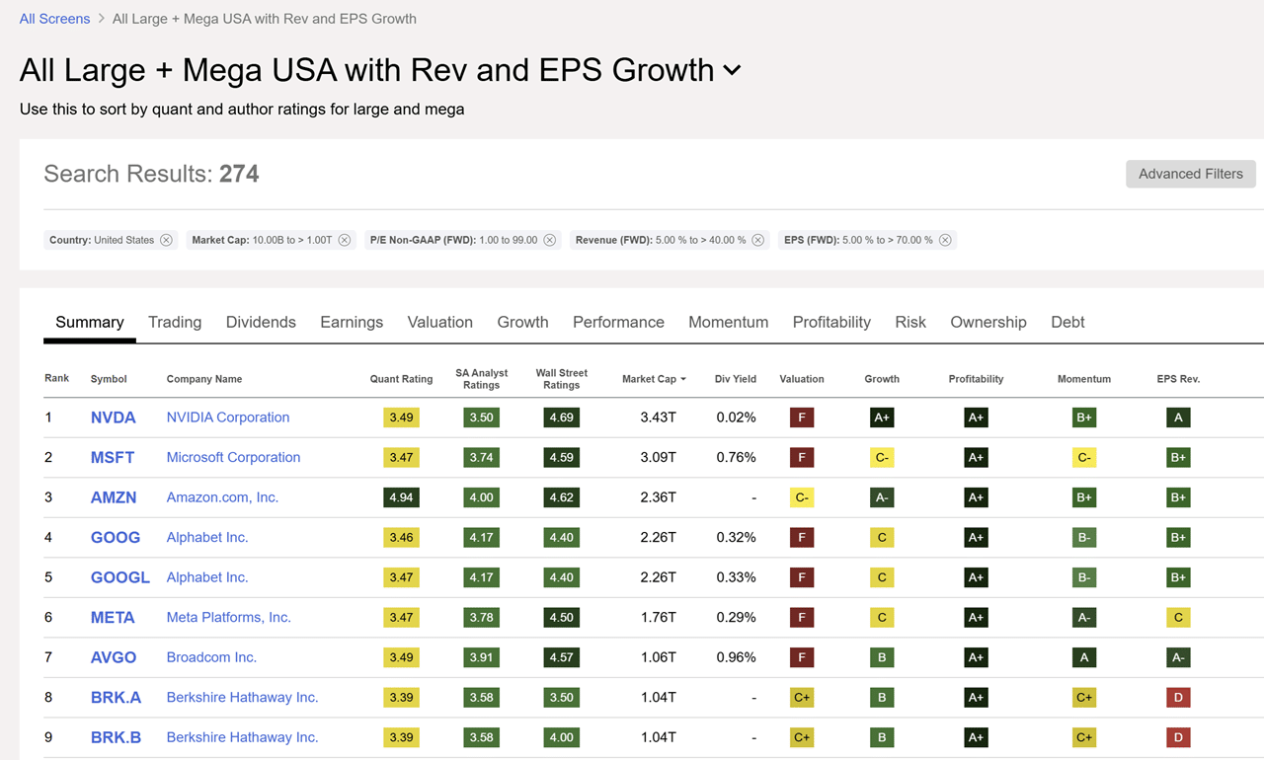The height and width of the screenshot is (760, 1264).
Task: Switch to the Ownership tab
Action: 988,322
